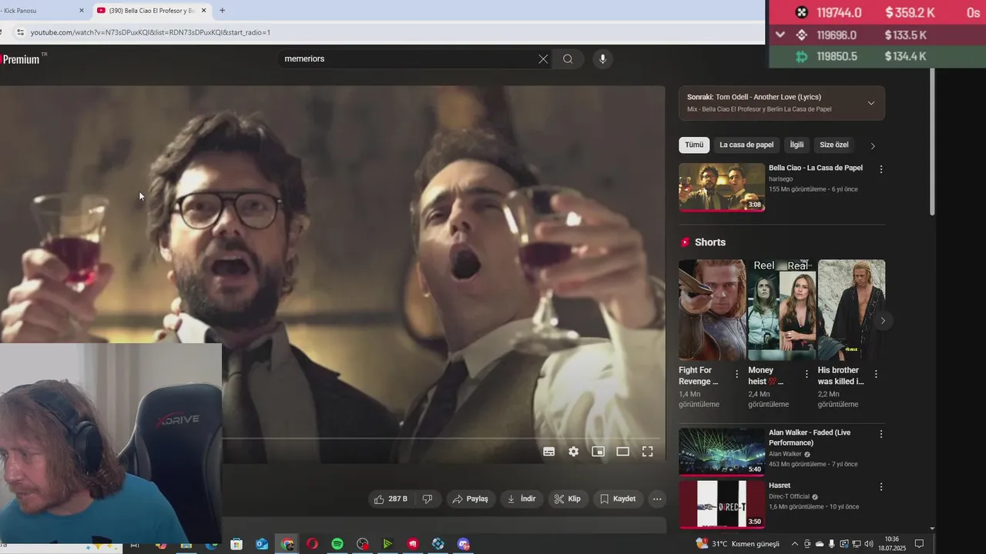Show more filter chips with arrow
This screenshot has height=554, width=986.
pyautogui.click(x=873, y=145)
